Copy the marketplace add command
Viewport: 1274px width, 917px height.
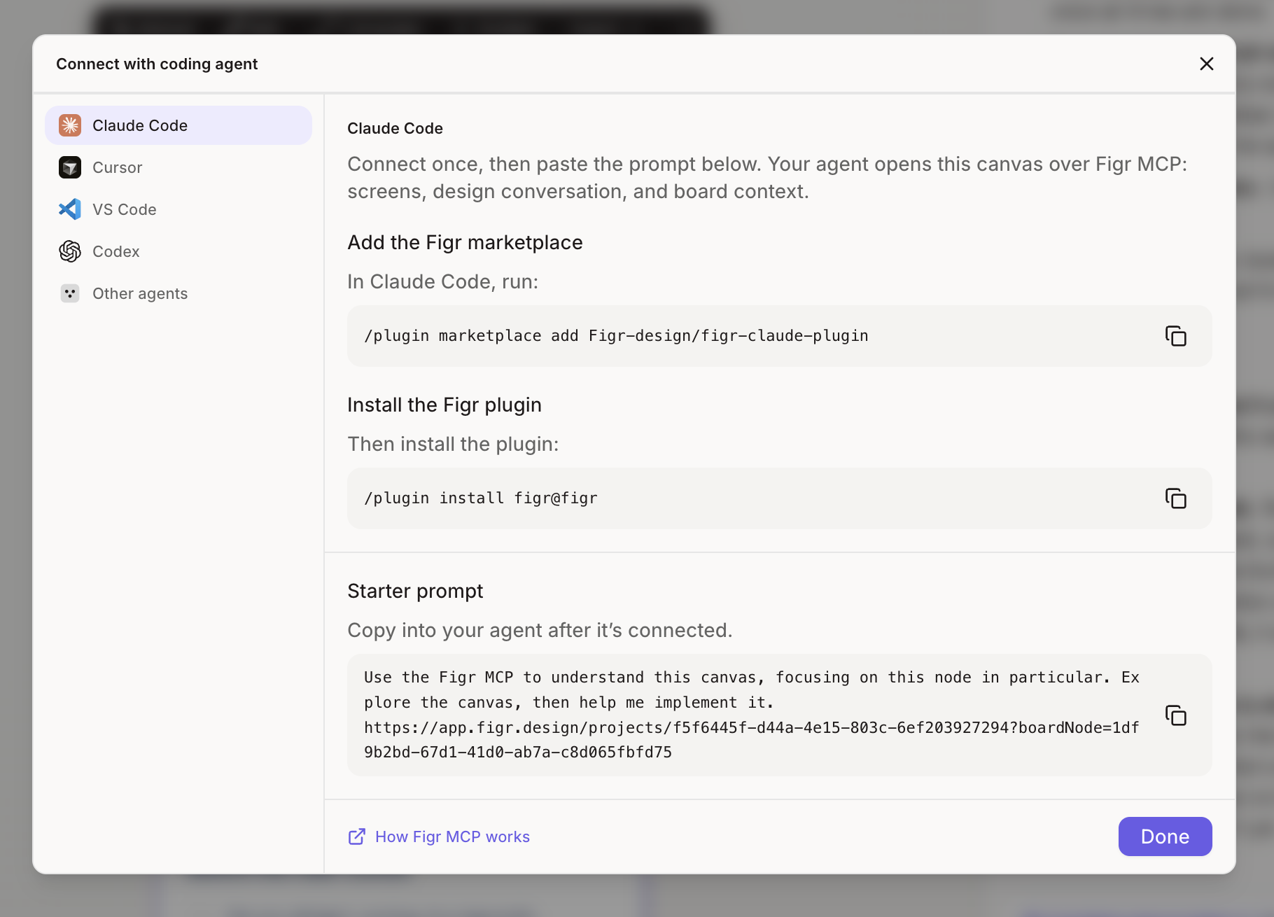(x=1175, y=336)
